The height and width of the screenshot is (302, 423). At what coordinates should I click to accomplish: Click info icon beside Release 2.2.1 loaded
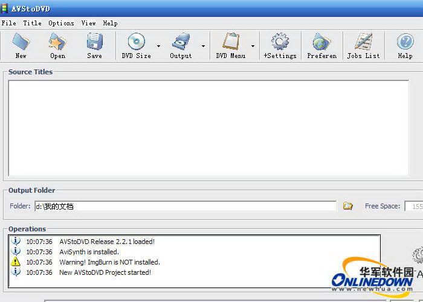coord(16,241)
